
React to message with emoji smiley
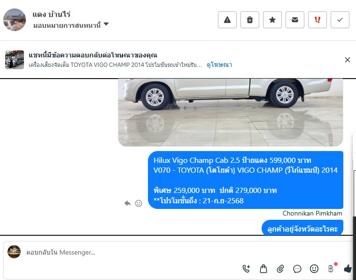coord(139,203)
